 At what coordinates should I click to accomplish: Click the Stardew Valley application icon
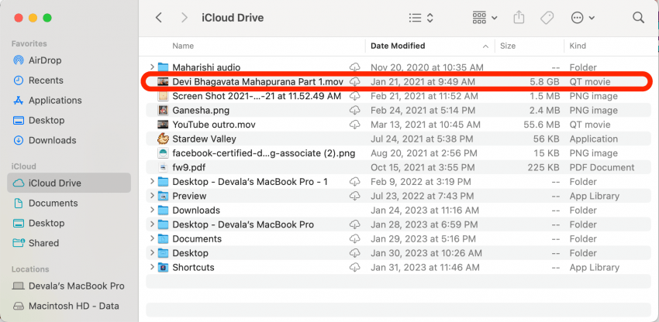click(164, 139)
